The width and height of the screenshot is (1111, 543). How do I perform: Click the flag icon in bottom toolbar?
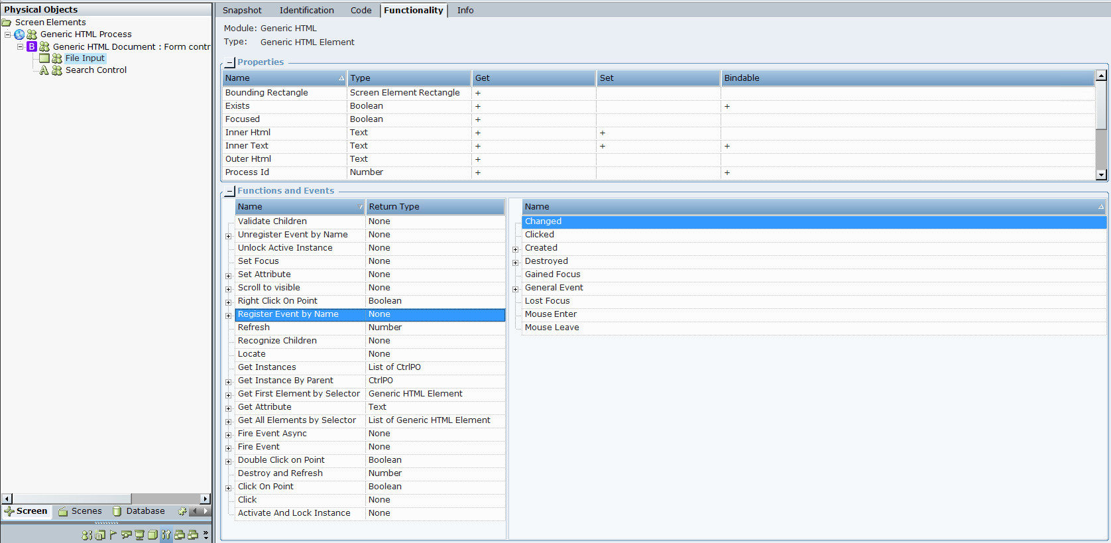113,534
